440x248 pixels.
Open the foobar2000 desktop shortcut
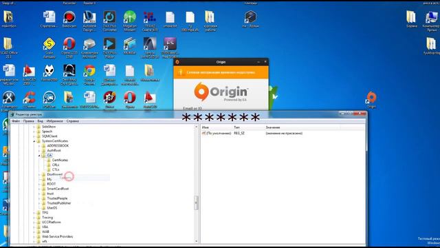[x=49, y=72]
